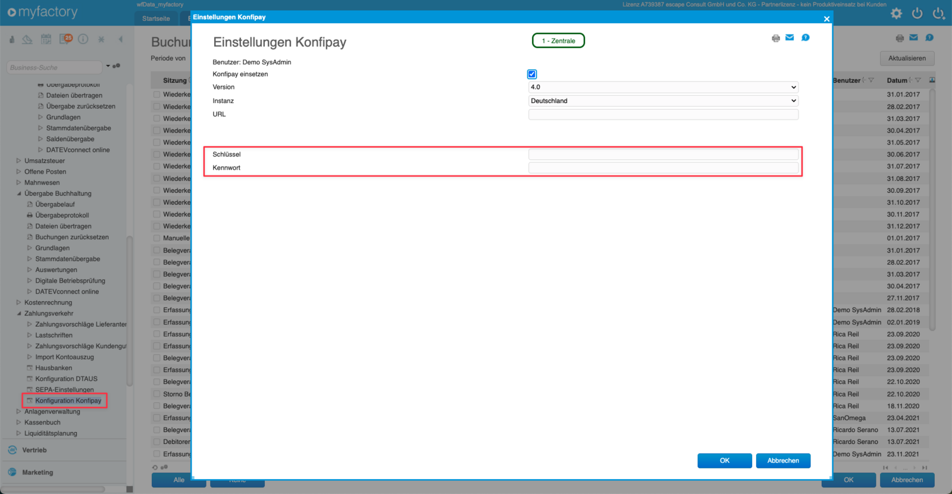Viewport: 952px width, 494px height.
Task: Close the Einstellungen Konfipay dialog
Action: 826,18
